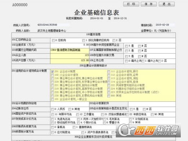
Task: Check 1:先进先出法 inventory method
Action: (x=52, y=119)
